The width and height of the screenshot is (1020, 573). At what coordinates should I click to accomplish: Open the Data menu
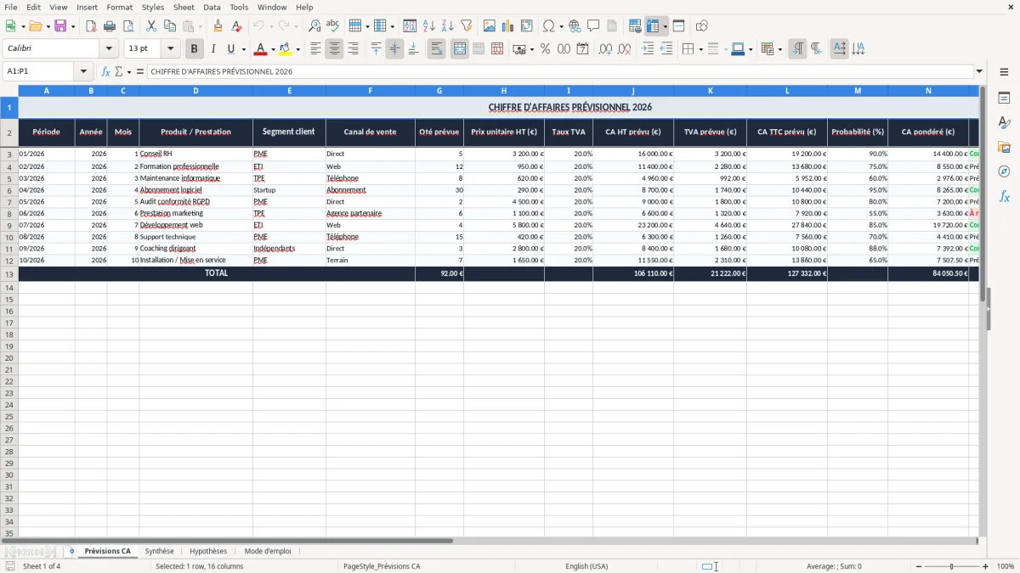(212, 7)
